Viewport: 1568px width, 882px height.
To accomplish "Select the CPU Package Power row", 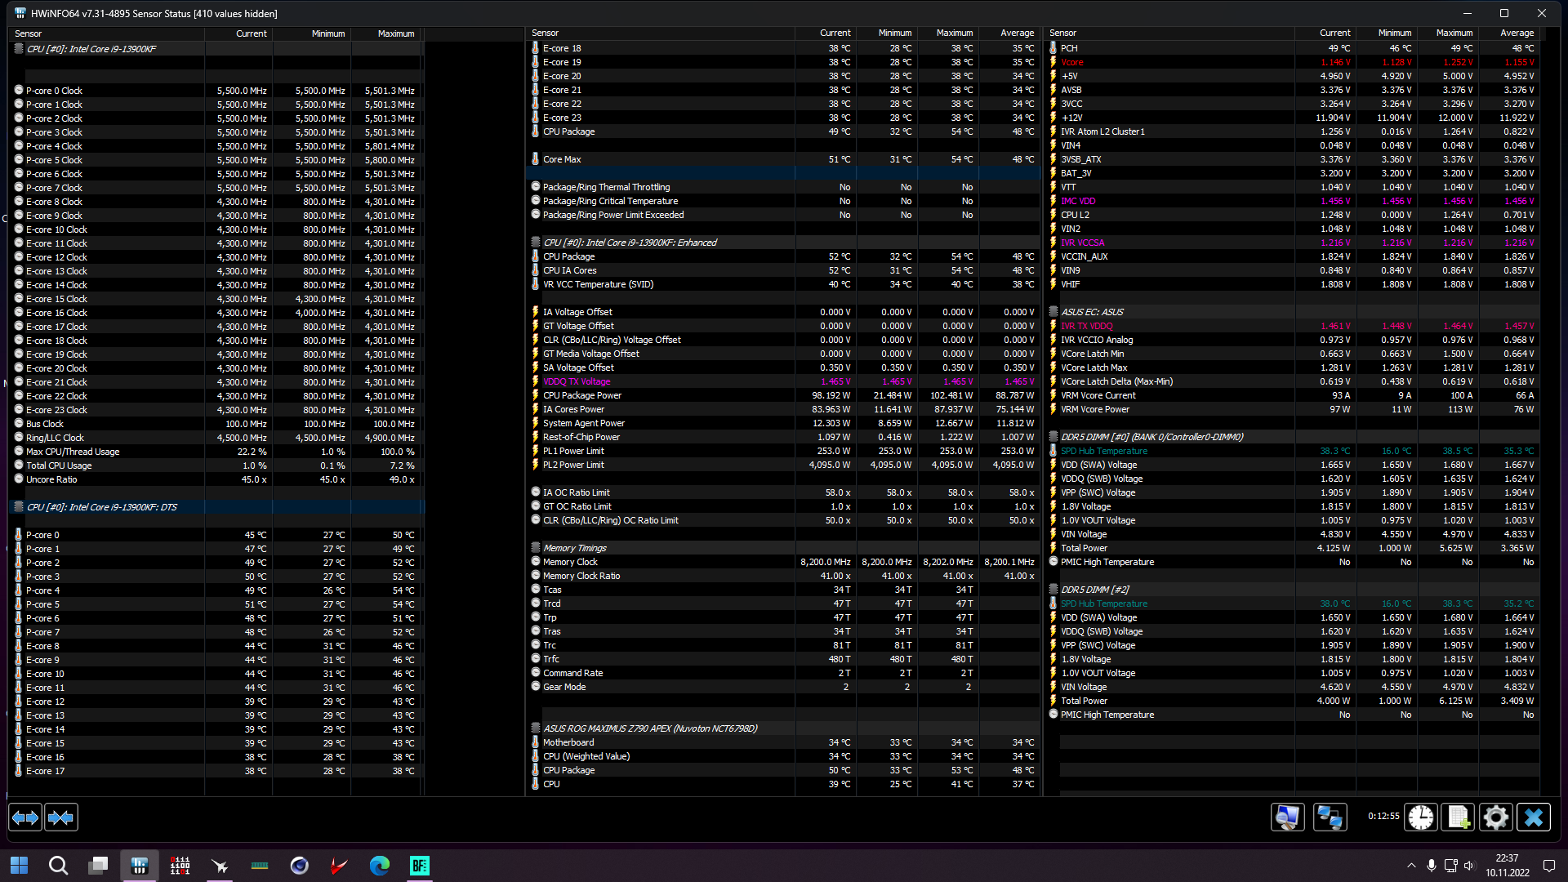I will pyautogui.click(x=784, y=395).
